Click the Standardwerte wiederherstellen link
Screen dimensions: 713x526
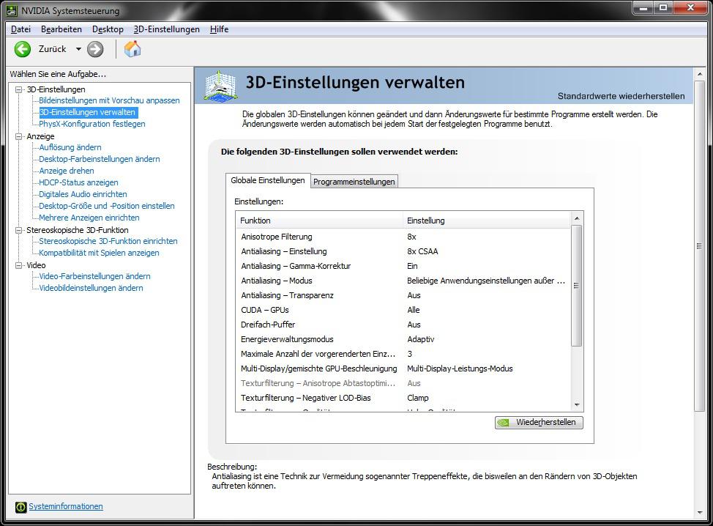pyautogui.click(x=621, y=96)
